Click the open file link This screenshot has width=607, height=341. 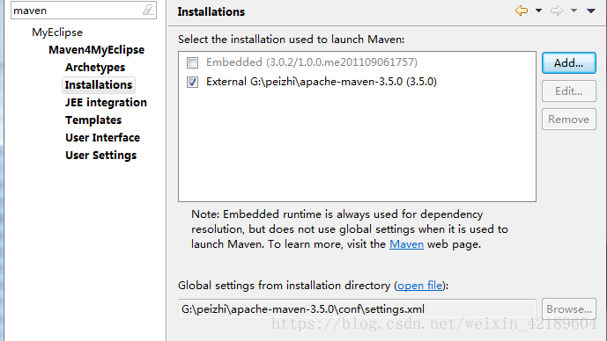coord(420,286)
